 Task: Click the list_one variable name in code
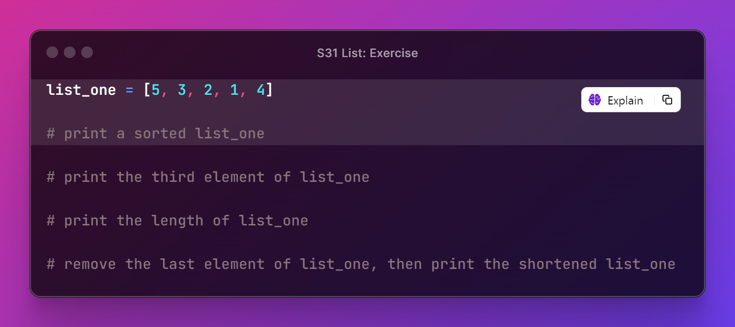pyautogui.click(x=81, y=90)
